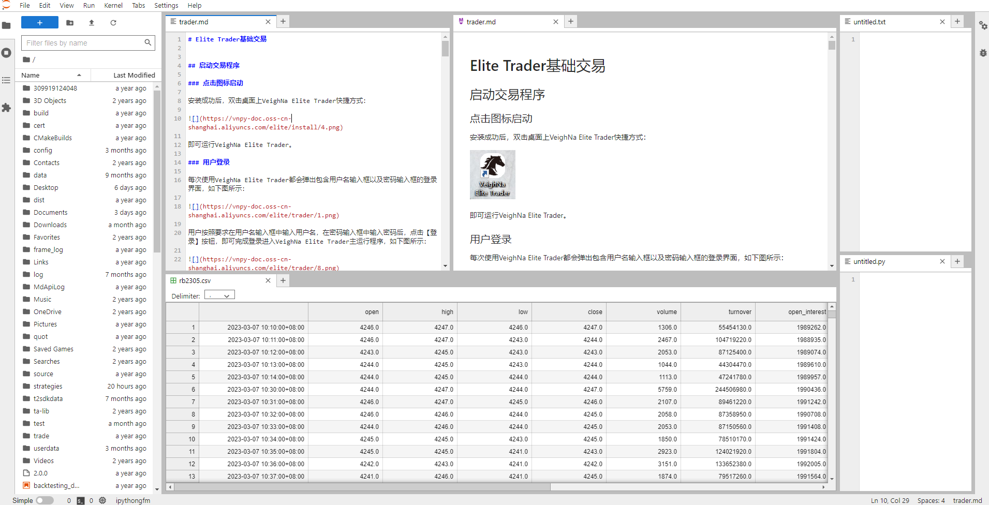Click the terminal sessions icon in status bar
989x505 pixels.
(x=80, y=500)
